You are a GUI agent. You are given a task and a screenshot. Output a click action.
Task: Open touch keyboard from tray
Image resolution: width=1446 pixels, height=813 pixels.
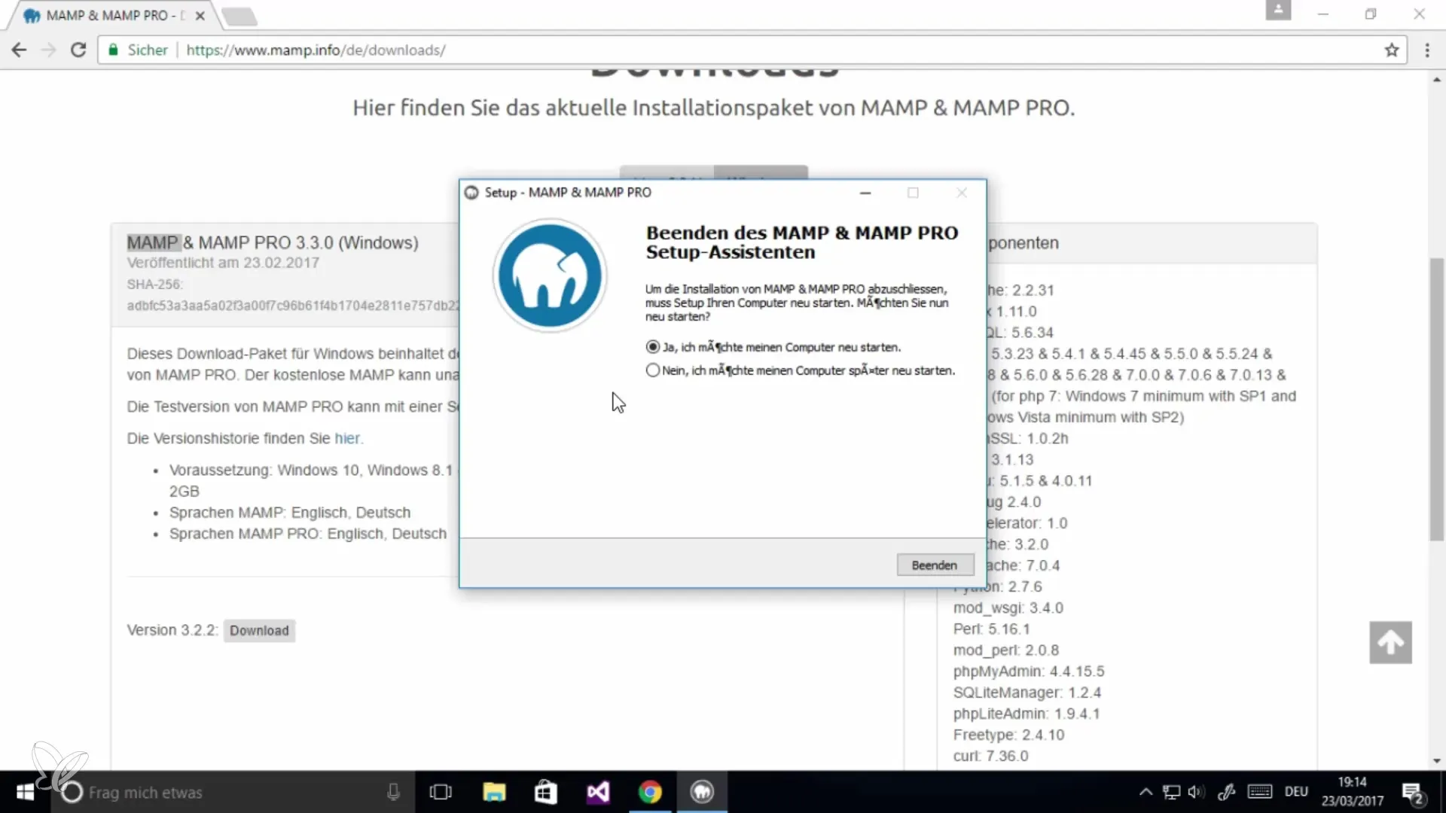click(x=1260, y=792)
